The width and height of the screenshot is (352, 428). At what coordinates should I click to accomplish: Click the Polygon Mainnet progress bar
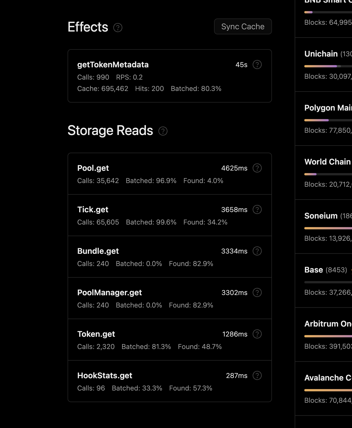[328, 120]
